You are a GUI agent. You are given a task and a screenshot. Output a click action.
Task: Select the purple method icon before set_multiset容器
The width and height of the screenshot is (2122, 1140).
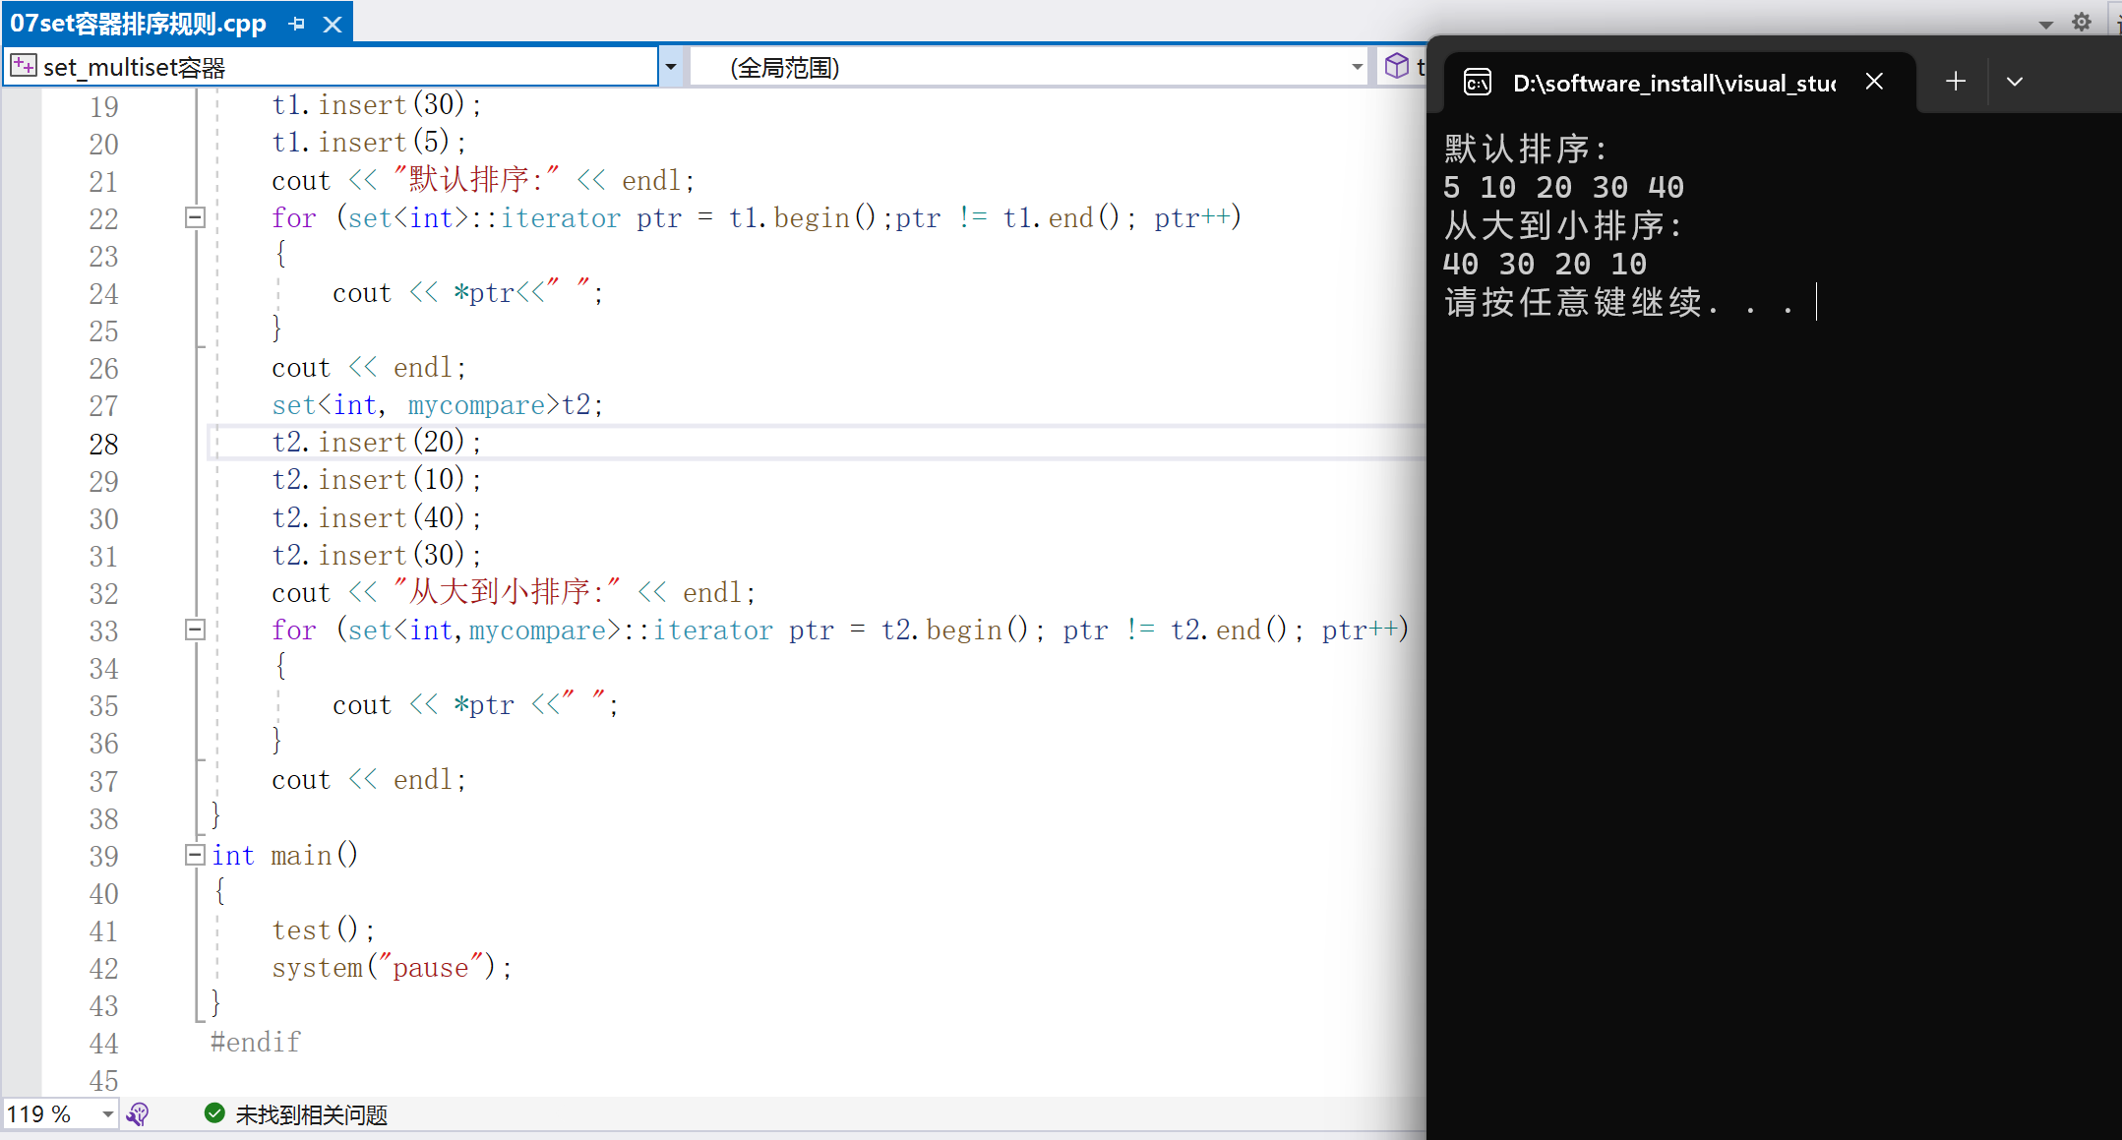(x=23, y=65)
